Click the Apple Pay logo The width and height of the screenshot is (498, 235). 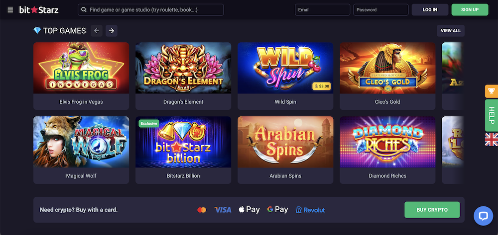pos(249,210)
